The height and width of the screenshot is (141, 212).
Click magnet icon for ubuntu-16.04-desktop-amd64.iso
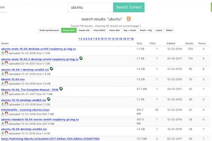coord(6,133)
